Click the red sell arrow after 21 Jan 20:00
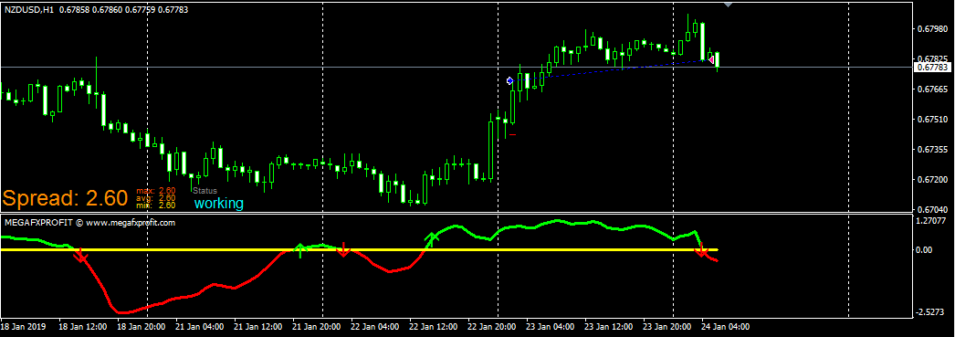Screen dimensions: 955x337 pyautogui.click(x=343, y=249)
